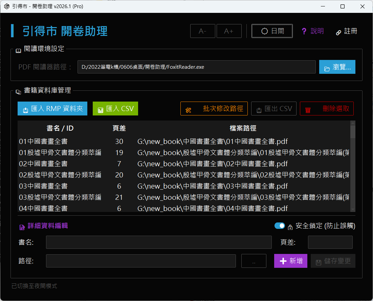Click the ".." path browse button
This screenshot has width=373, height=301.
(x=254, y=261)
